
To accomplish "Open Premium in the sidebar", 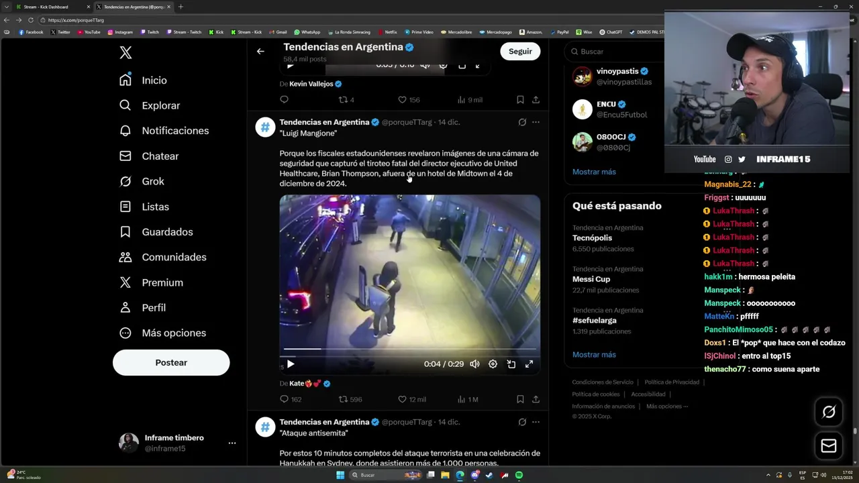I will [x=151, y=282].
